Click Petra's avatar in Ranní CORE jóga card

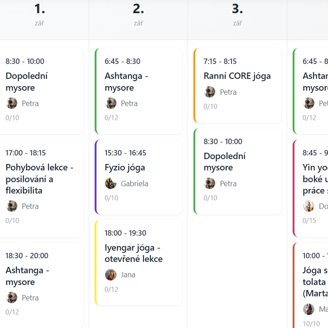pyautogui.click(x=210, y=92)
